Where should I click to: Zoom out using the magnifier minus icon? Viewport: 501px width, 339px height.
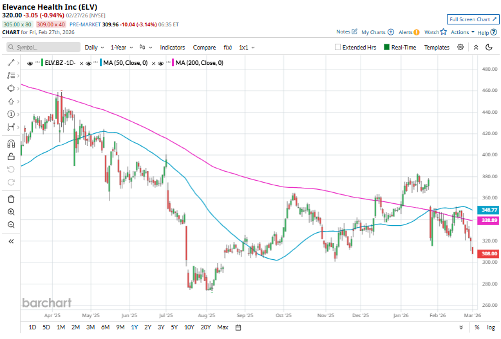pos(11,224)
